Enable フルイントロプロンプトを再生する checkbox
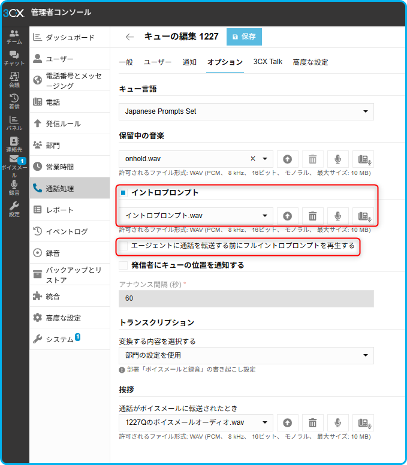 coord(123,246)
